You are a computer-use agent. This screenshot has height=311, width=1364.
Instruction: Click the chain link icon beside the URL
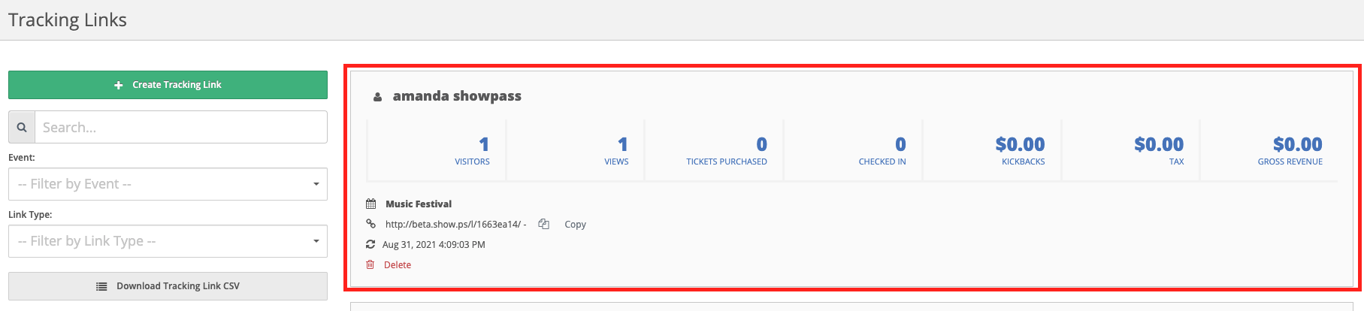370,224
